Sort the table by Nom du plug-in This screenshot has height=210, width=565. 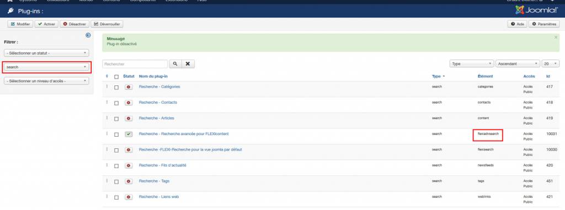click(x=153, y=77)
